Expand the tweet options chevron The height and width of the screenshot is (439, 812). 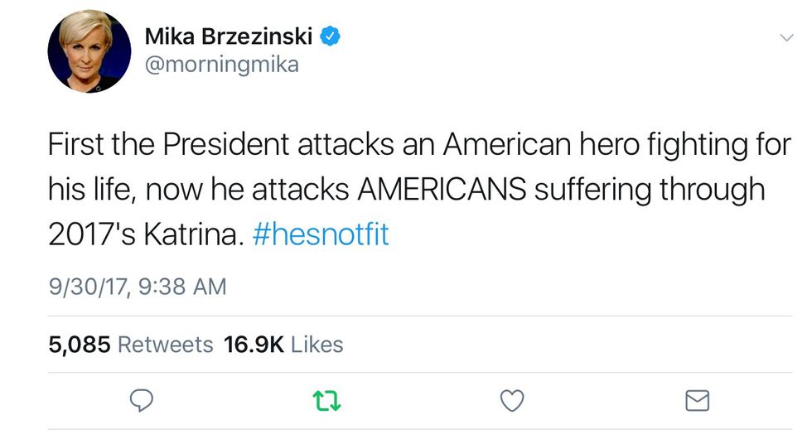click(786, 37)
